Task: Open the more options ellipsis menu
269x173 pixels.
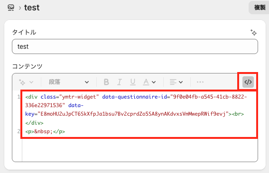Action: 200,82
